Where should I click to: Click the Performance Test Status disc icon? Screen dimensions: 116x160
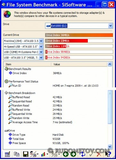point(6,81)
